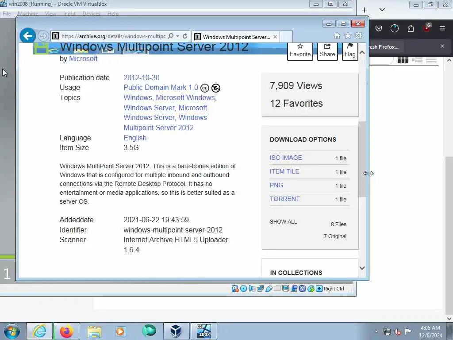
Task: Click VirtualBox CPU virtualization V icon
Action: pos(303,289)
